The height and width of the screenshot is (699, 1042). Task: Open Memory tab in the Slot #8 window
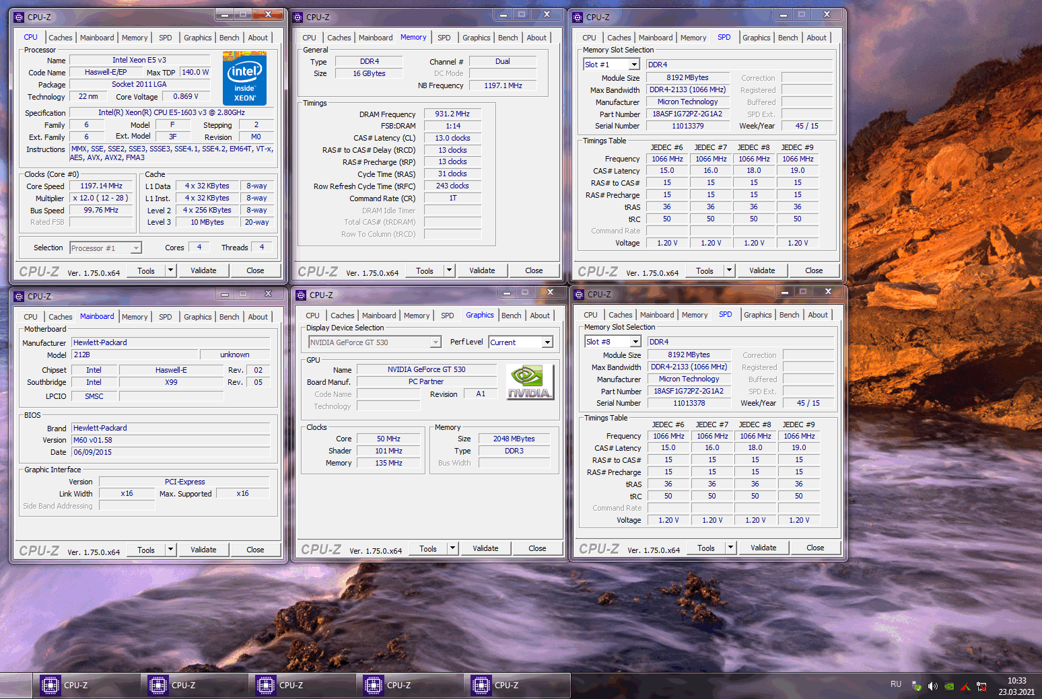click(695, 315)
